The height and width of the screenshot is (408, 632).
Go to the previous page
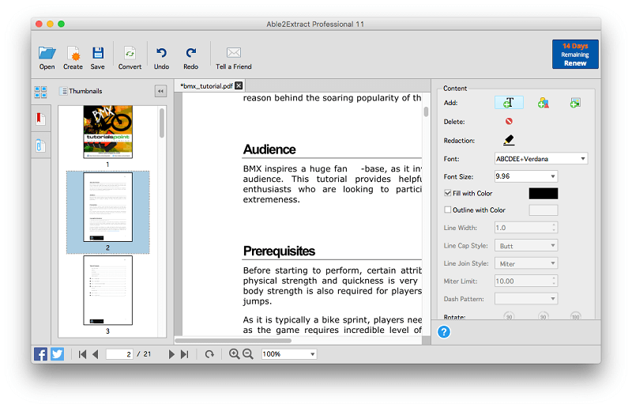pyautogui.click(x=96, y=354)
